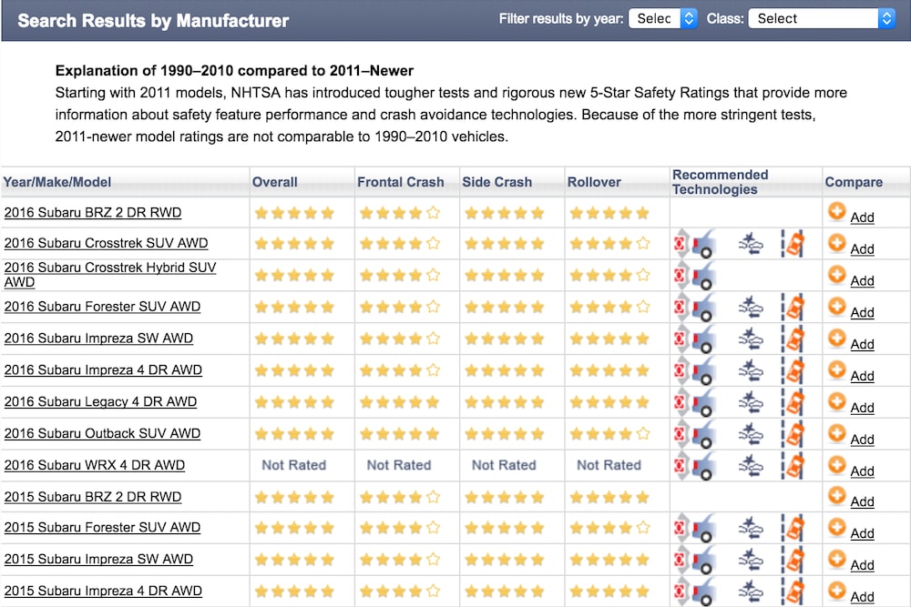The image size is (911, 607).
Task: Click Not Rated under Overall for 2016 WRX
Action: pos(294,465)
